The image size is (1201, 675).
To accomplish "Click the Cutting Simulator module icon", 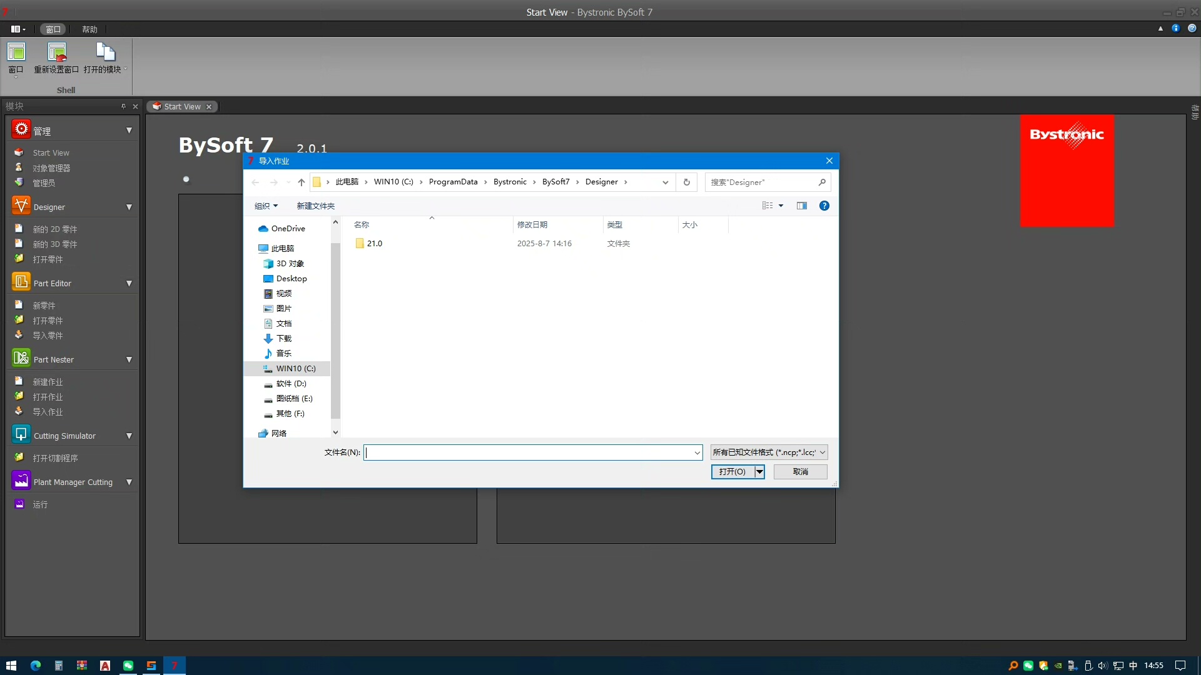I will (21, 434).
